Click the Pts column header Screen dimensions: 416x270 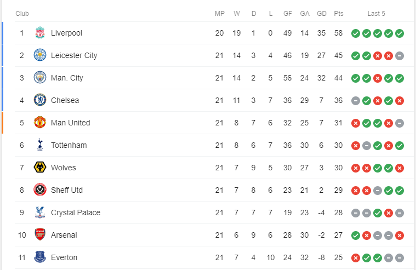click(338, 13)
